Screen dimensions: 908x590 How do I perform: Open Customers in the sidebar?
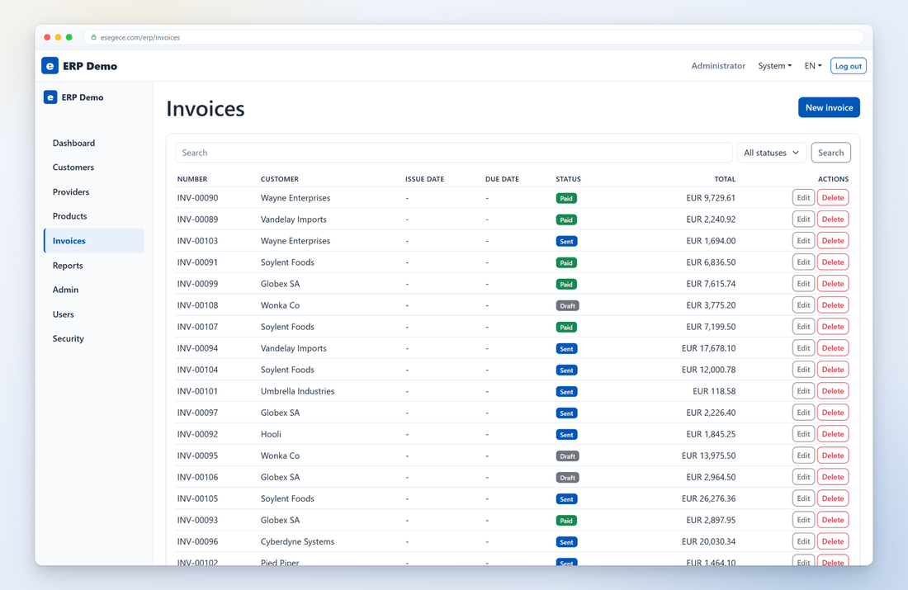[94, 168]
